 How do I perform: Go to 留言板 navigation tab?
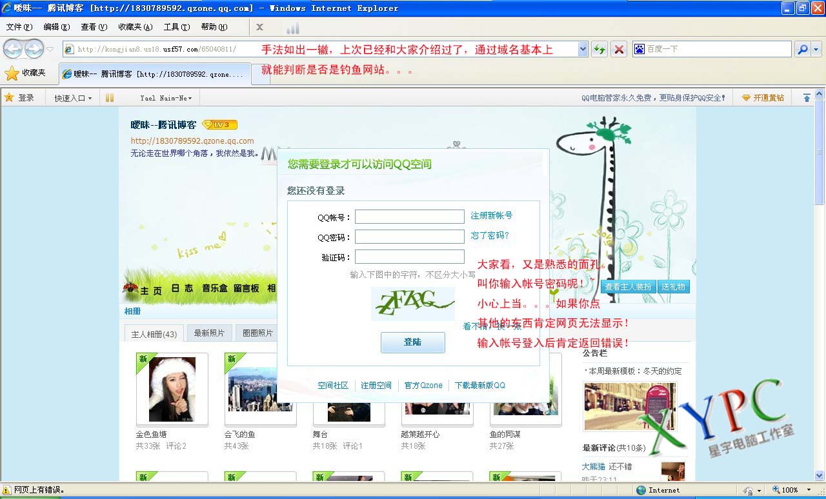pyautogui.click(x=247, y=288)
